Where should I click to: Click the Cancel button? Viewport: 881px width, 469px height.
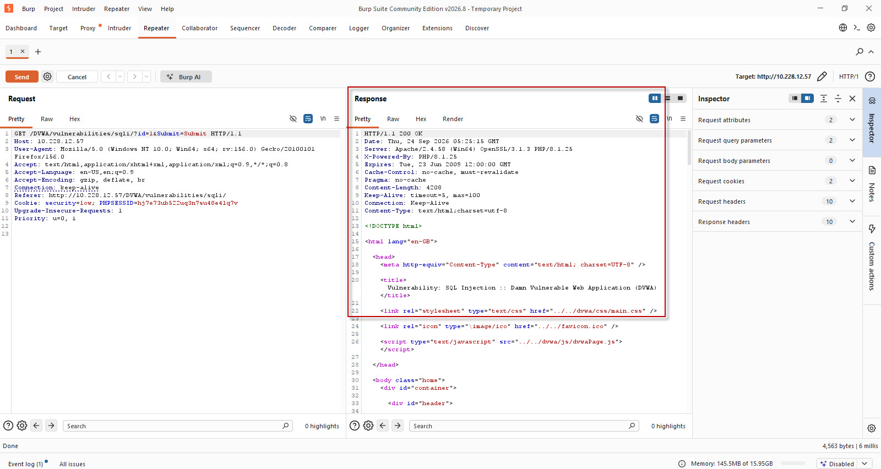(x=77, y=77)
